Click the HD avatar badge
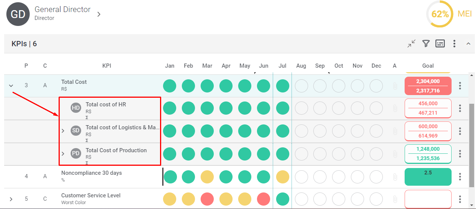This screenshot has height=209, width=476. [76, 108]
